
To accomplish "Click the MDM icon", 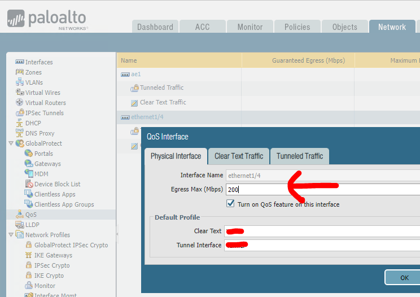I will click(x=29, y=173).
